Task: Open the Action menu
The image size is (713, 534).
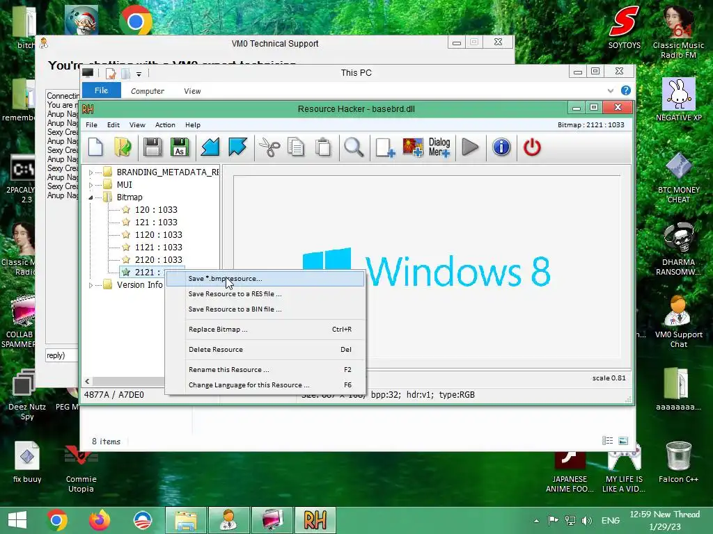Action: [165, 125]
